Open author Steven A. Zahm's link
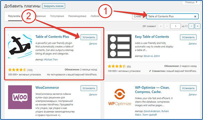The height and width of the screenshot is (120, 203). click(152, 56)
